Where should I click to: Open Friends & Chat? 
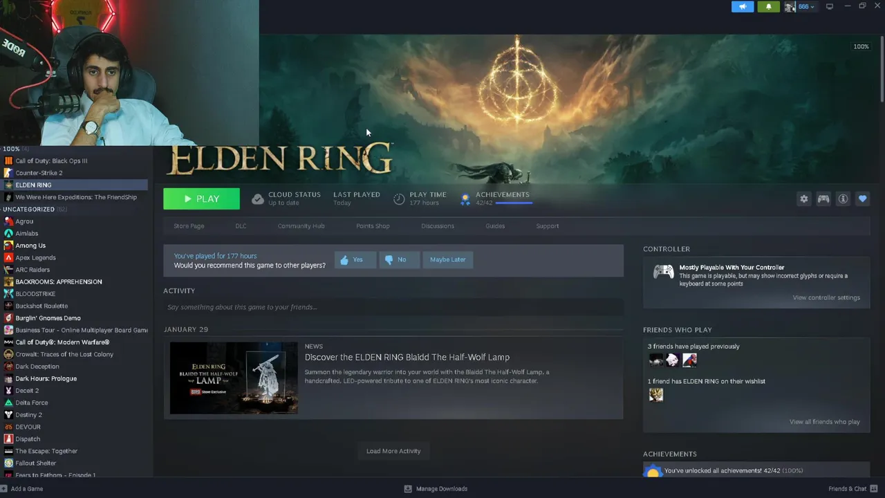coord(853,489)
